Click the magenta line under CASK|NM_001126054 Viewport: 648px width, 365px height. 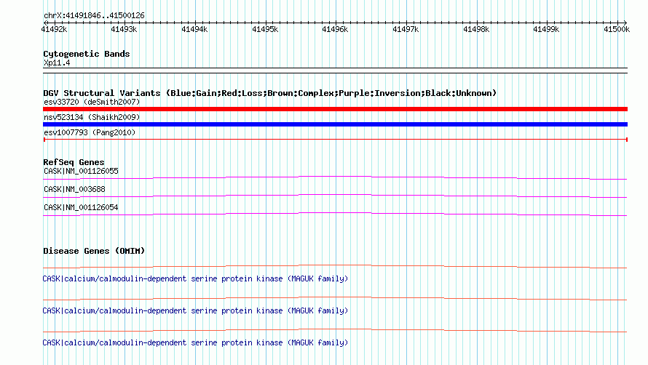point(335,214)
